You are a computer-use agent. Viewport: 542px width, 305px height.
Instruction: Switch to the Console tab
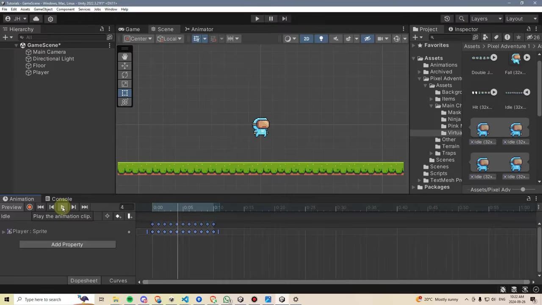coord(59,199)
